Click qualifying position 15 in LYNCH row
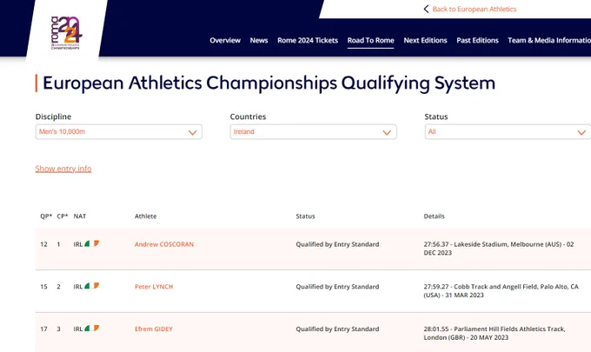The height and width of the screenshot is (352, 591). [x=43, y=287]
